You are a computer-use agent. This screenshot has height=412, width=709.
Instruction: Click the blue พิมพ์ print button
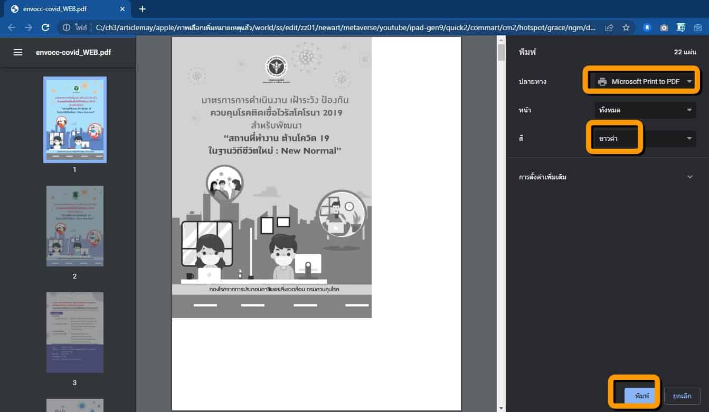pos(641,396)
